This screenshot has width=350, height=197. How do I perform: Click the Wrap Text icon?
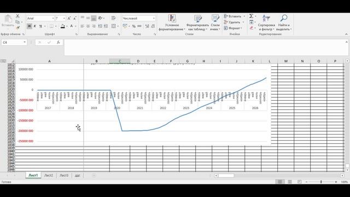click(x=114, y=18)
